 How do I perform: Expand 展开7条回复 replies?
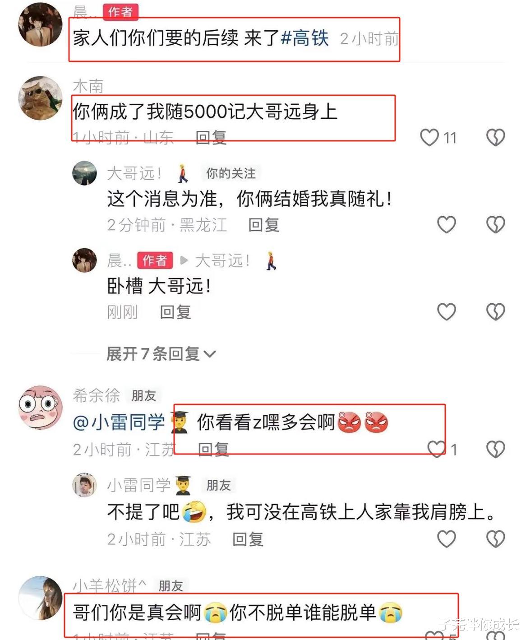161,354
